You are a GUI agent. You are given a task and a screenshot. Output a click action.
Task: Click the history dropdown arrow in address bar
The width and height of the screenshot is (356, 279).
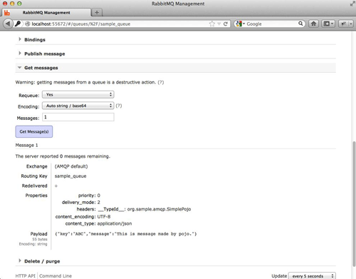pyautogui.click(x=219, y=24)
